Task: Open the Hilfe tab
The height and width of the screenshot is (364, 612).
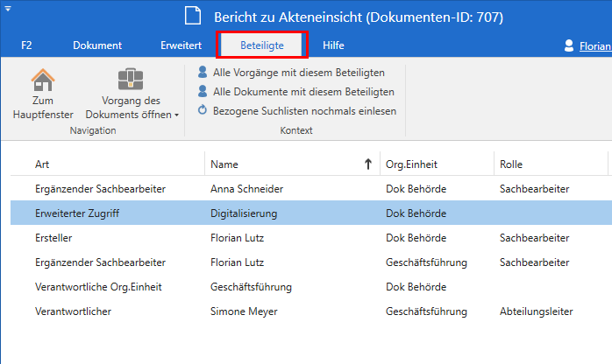Action: click(x=333, y=45)
